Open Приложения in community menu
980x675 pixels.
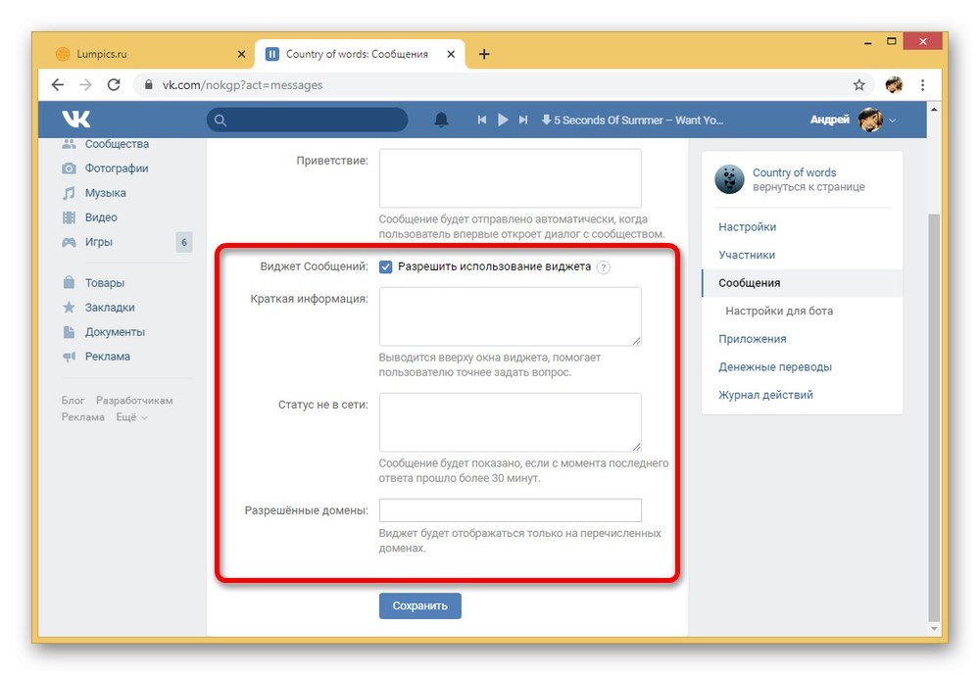point(752,339)
